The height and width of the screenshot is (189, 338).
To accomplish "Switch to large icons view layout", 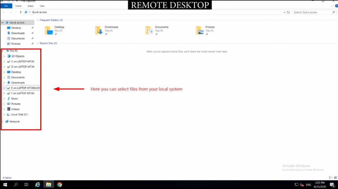I will point(336,177).
